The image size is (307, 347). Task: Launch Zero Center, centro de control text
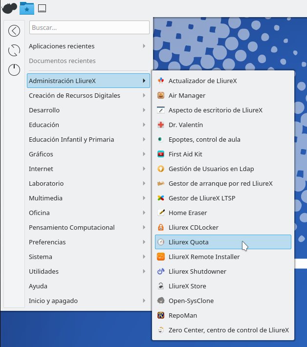[229, 330]
